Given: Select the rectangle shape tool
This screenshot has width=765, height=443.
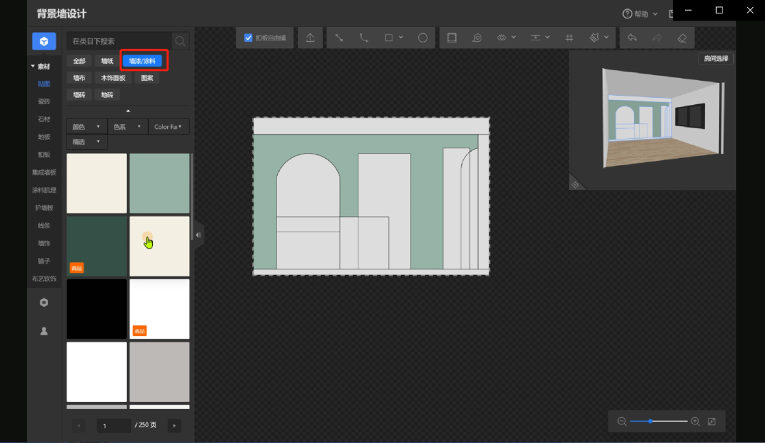Looking at the screenshot, I should tap(389, 38).
